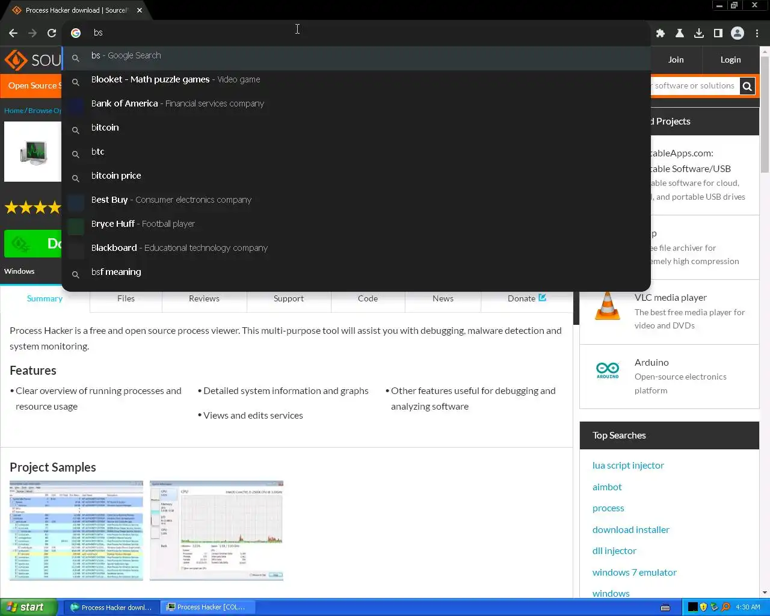
Task: Click the SourceForge search magnifier button
Action: tap(747, 86)
